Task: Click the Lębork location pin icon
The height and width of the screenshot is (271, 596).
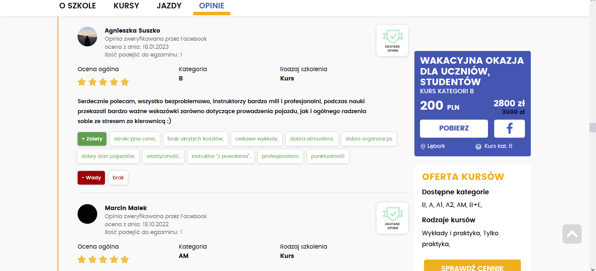Action: coord(423,146)
